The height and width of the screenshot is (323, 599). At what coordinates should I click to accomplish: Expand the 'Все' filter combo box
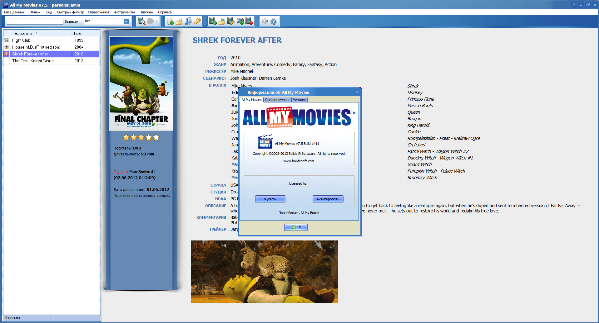pos(126,21)
